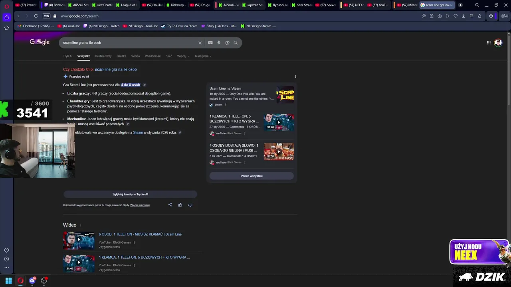
Task: Open three-dot menu for 1 KŁAMCA source card
Action: click(245, 134)
